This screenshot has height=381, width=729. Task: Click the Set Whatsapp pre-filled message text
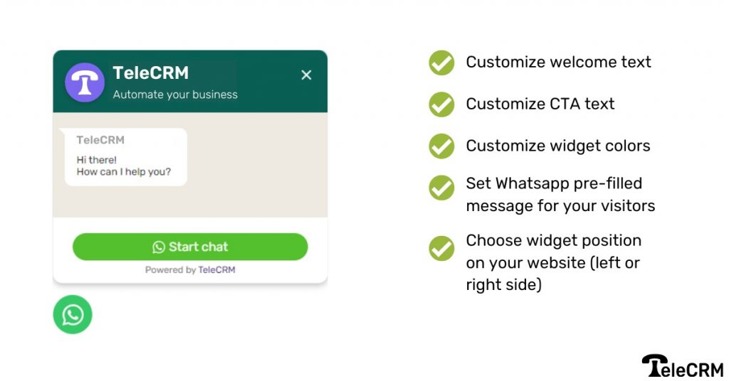pos(560,195)
